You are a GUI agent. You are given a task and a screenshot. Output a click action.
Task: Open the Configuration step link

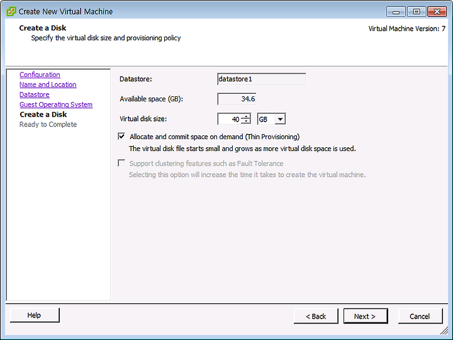click(40, 74)
